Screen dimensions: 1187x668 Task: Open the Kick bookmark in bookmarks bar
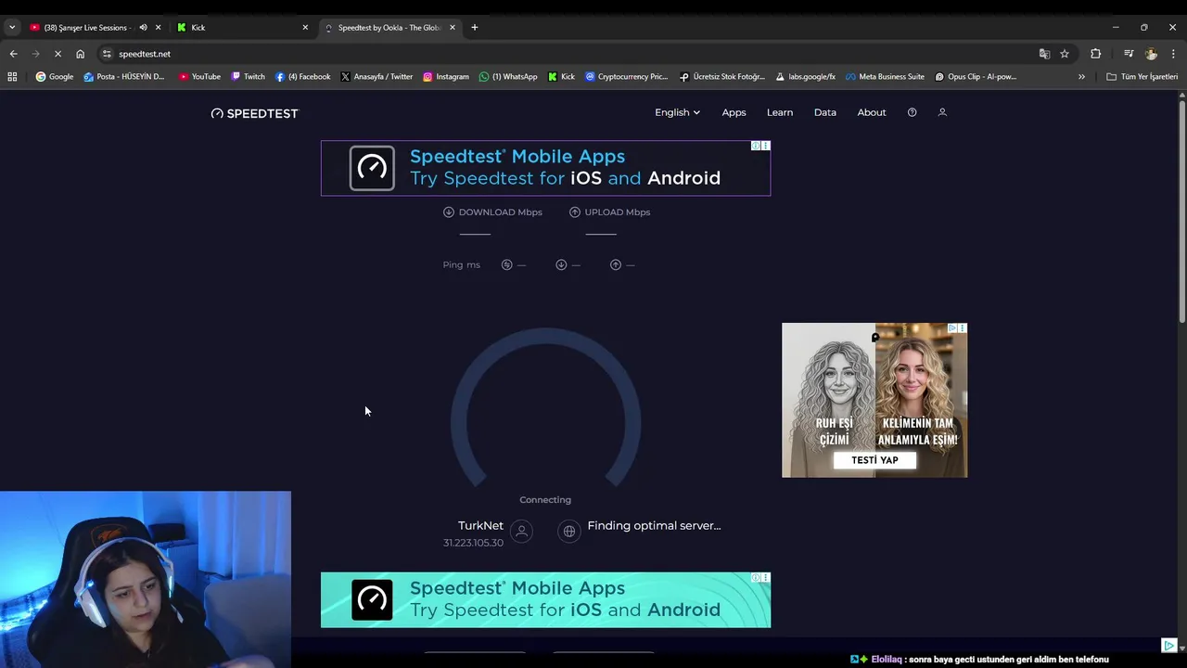tap(562, 77)
